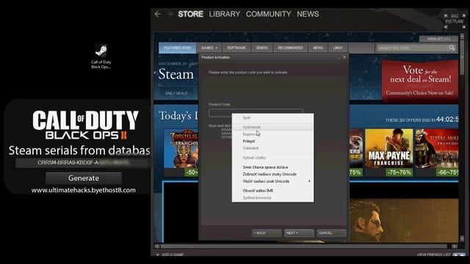Open the Vote for the next deal banner
The image size is (470, 264).
420,81
